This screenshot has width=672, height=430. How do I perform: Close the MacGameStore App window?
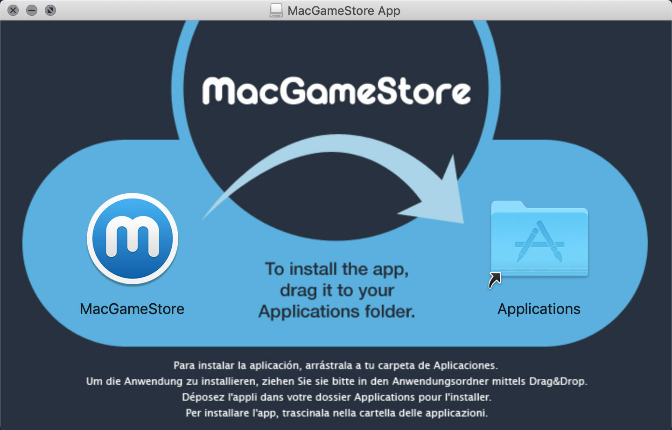pos(13,10)
